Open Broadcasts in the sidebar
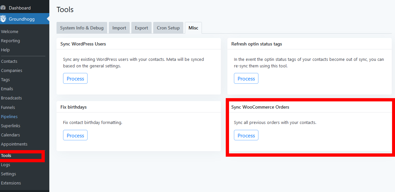This screenshot has width=395, height=192. click(x=11, y=98)
